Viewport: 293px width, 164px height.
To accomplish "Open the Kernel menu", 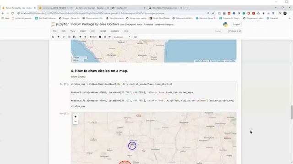I will pyautogui.click(x=103, y=31).
